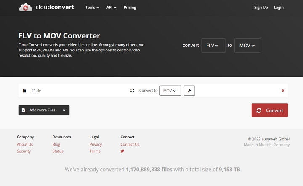Open the MOV target format dropdown in header
Viewport: 303px width, 186px height.
tap(247, 46)
